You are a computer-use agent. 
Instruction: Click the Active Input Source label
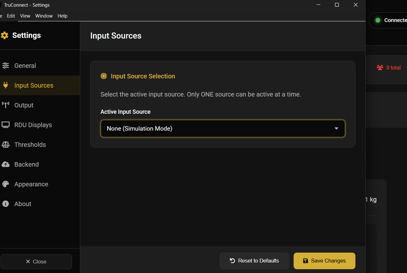(125, 112)
